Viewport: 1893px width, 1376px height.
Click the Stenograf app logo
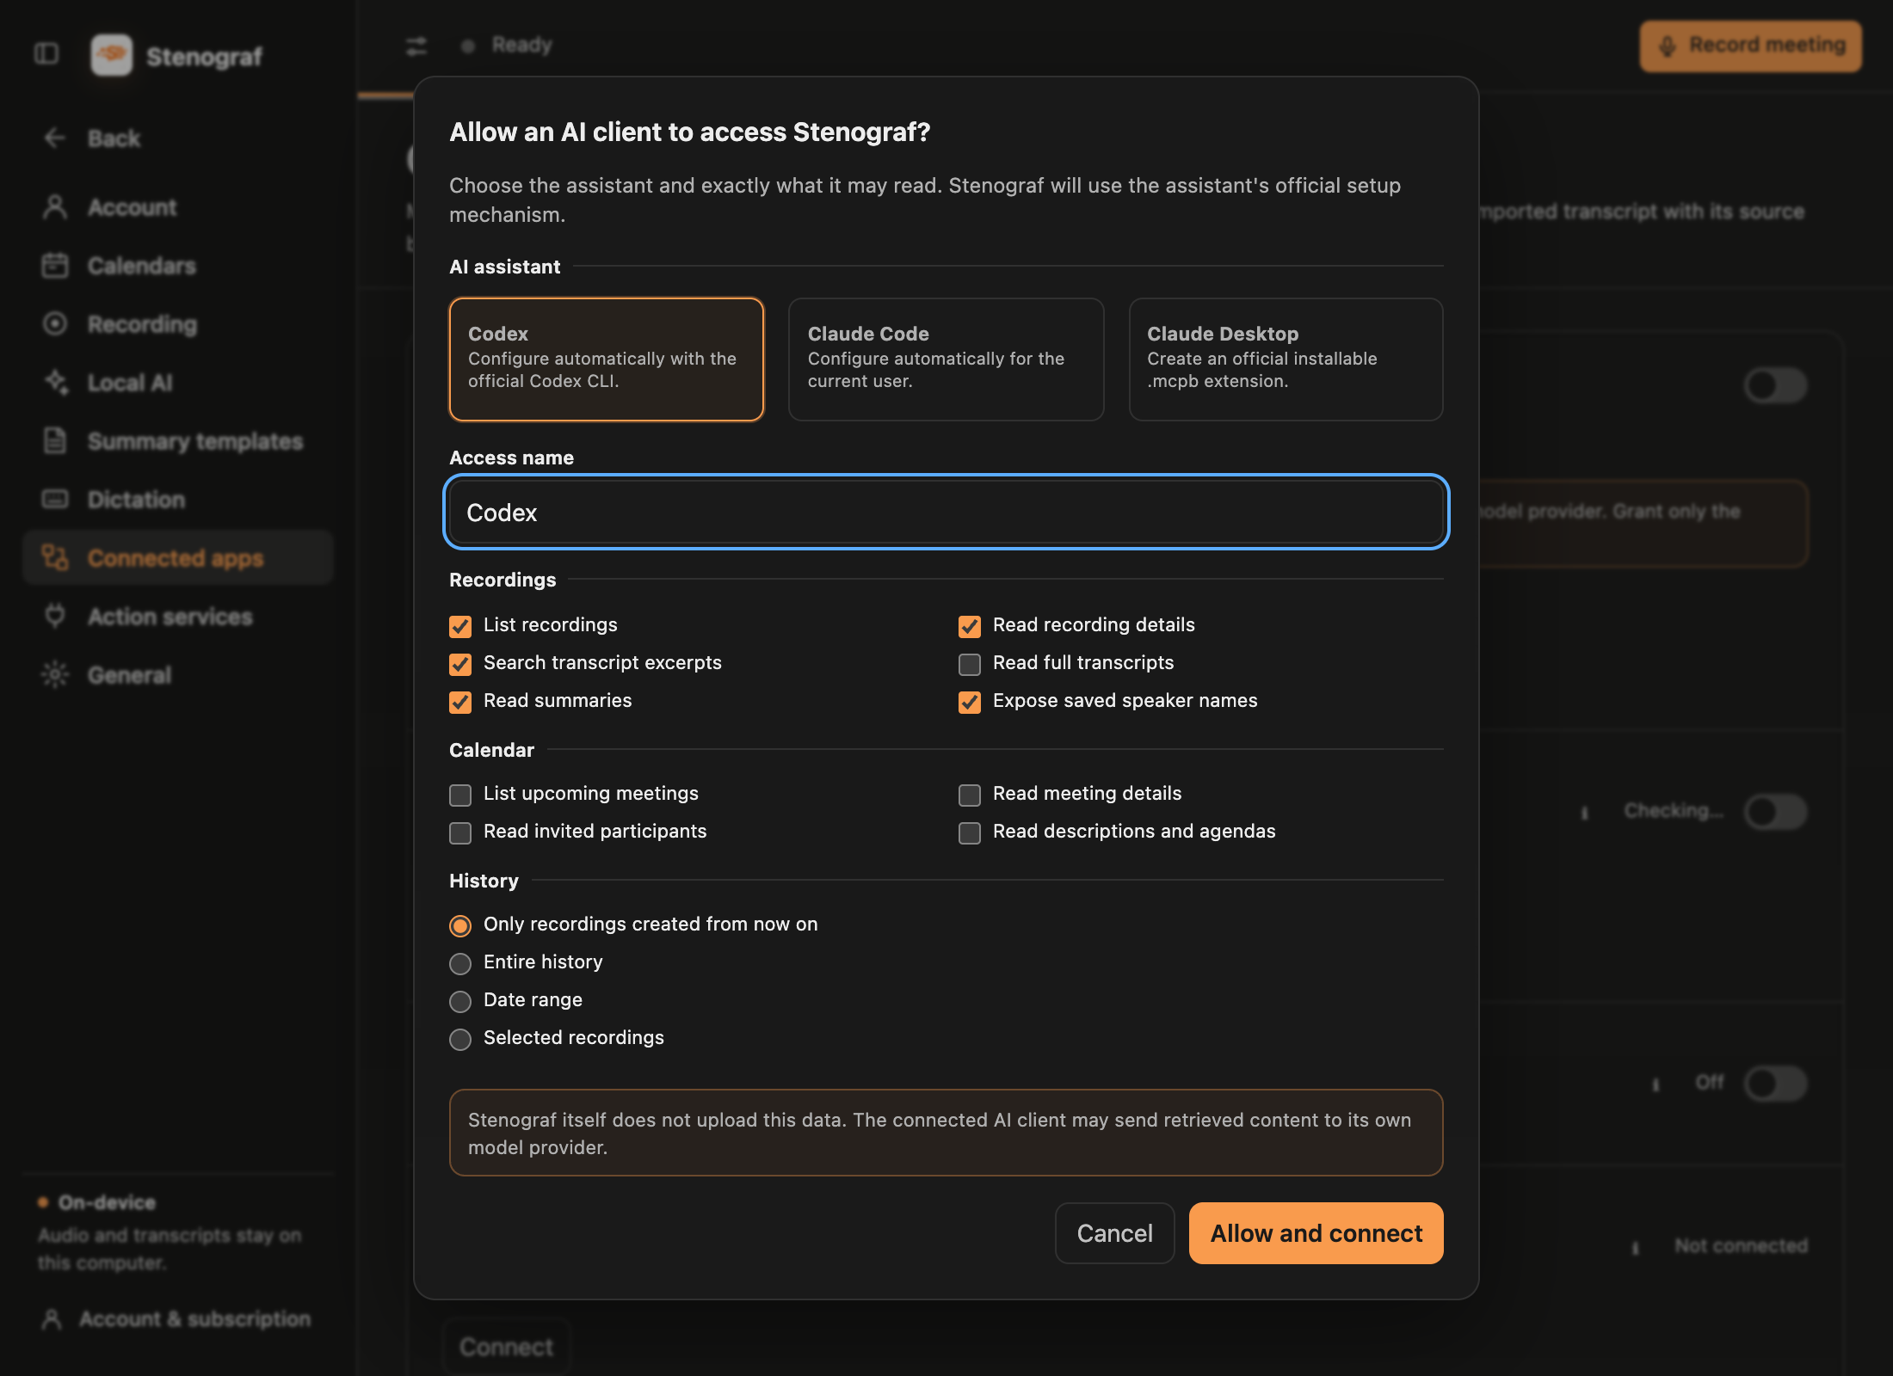tap(112, 55)
